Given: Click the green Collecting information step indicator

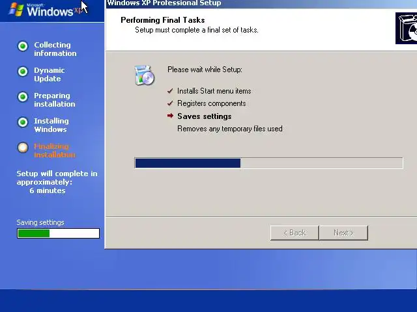Looking at the screenshot, I should (x=23, y=46).
